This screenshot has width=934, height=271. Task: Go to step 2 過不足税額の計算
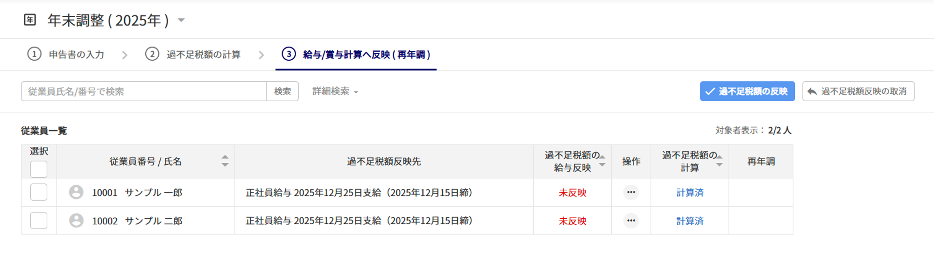pos(193,55)
